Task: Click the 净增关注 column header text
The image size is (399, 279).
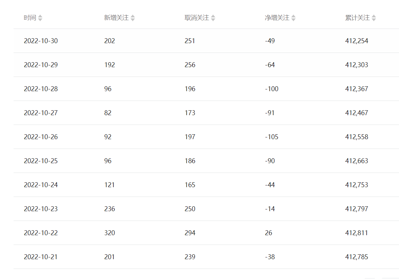Action: coord(277,18)
